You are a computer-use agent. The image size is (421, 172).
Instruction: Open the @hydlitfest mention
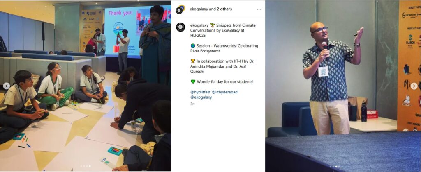click(x=200, y=92)
